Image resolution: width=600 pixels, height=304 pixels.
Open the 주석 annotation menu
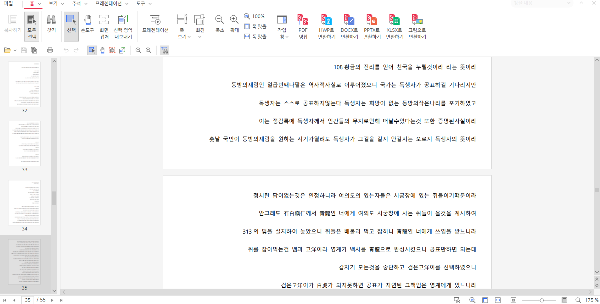(x=79, y=3)
